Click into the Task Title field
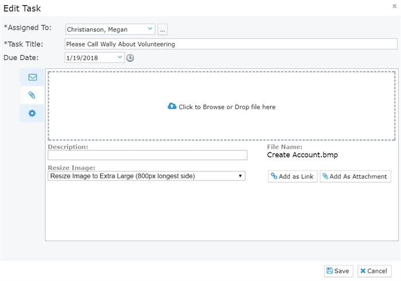 pyautogui.click(x=231, y=44)
